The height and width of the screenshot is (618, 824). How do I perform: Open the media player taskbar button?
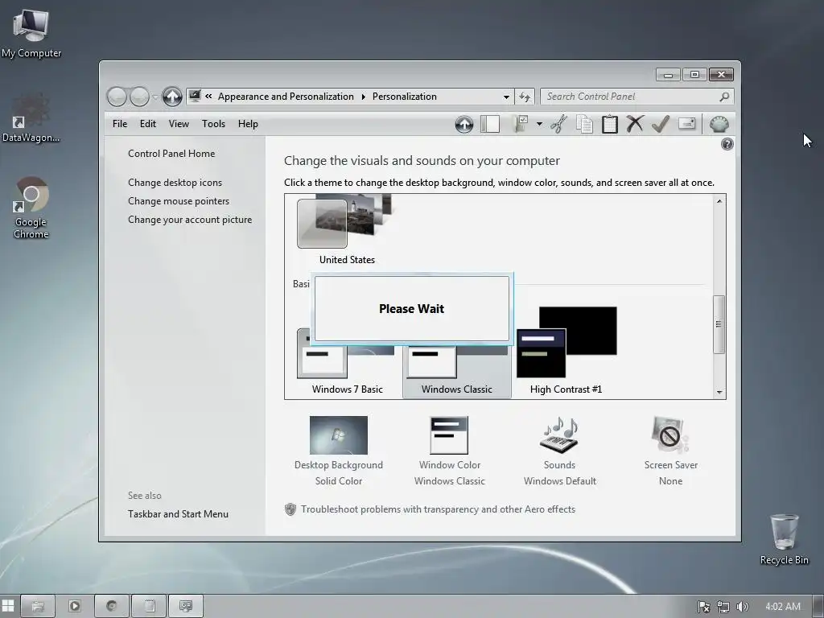click(75, 606)
